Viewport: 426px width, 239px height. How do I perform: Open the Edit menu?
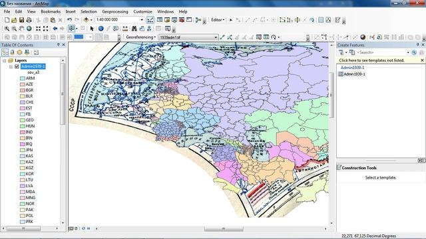[19, 12]
